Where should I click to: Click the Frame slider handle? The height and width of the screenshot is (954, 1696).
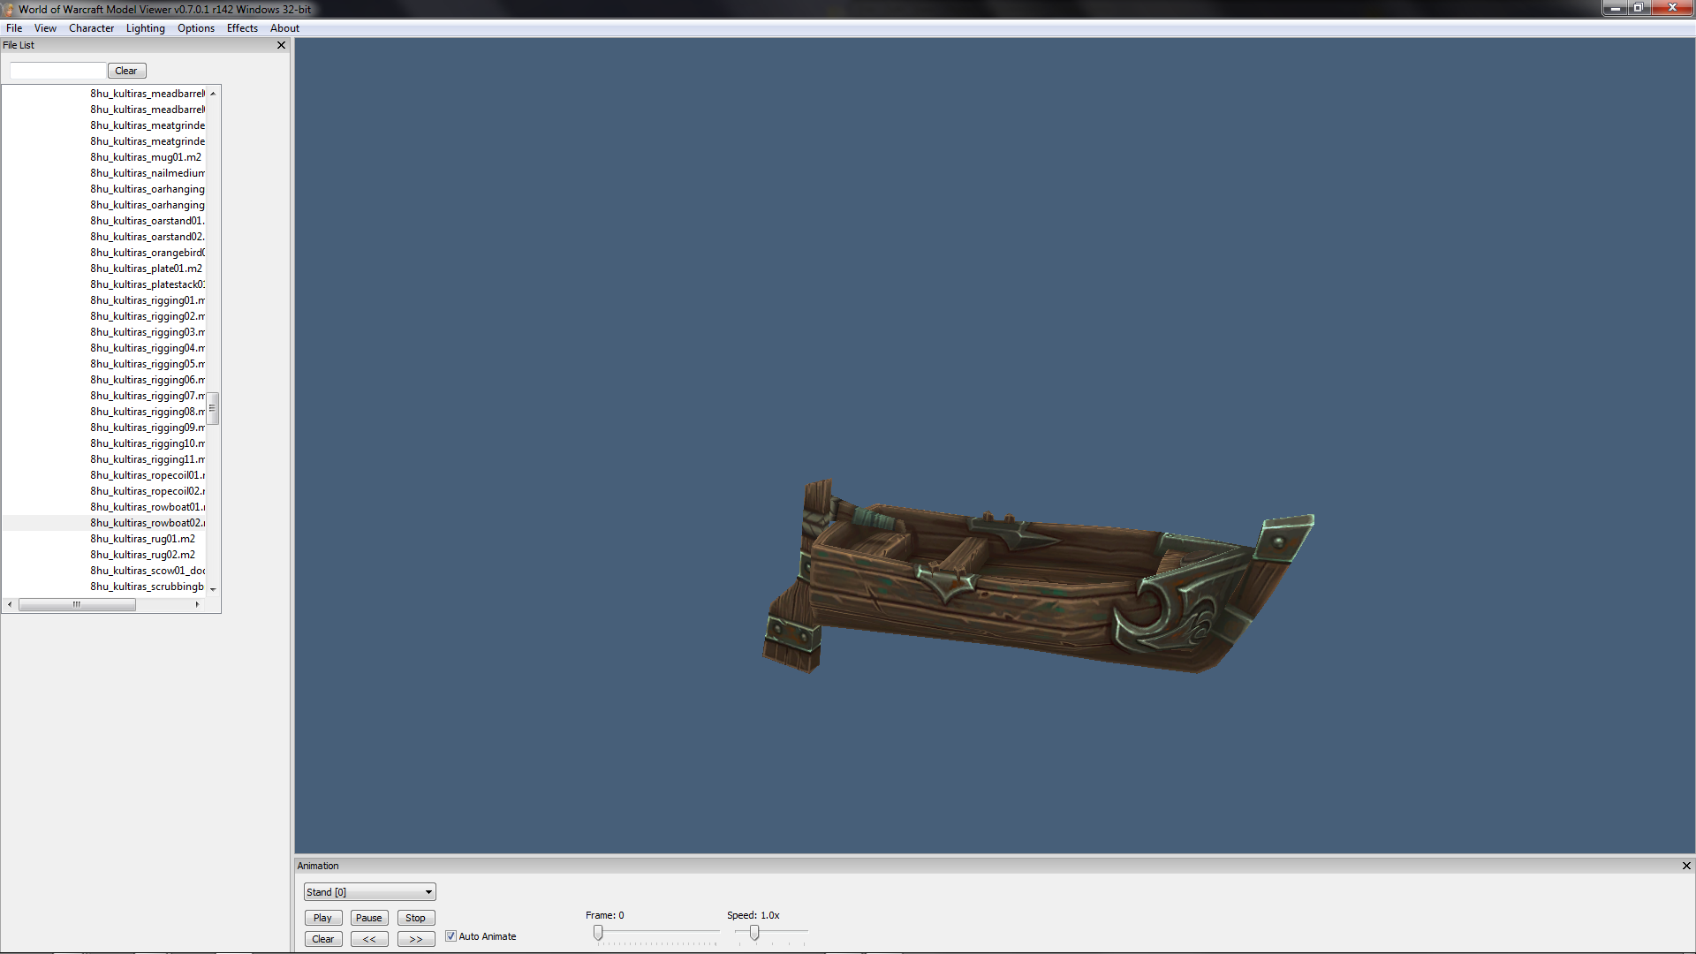(598, 933)
